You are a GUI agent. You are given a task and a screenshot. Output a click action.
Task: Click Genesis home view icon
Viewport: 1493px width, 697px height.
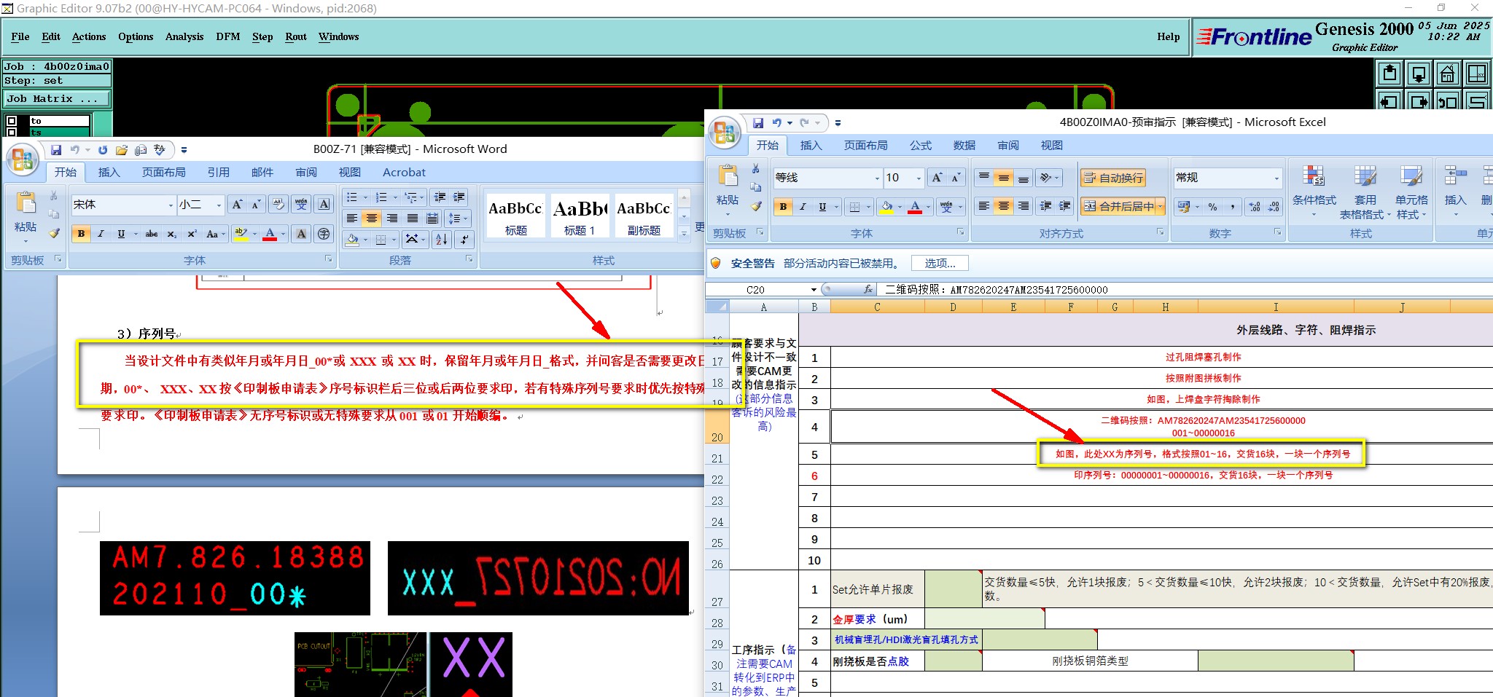(x=1448, y=74)
